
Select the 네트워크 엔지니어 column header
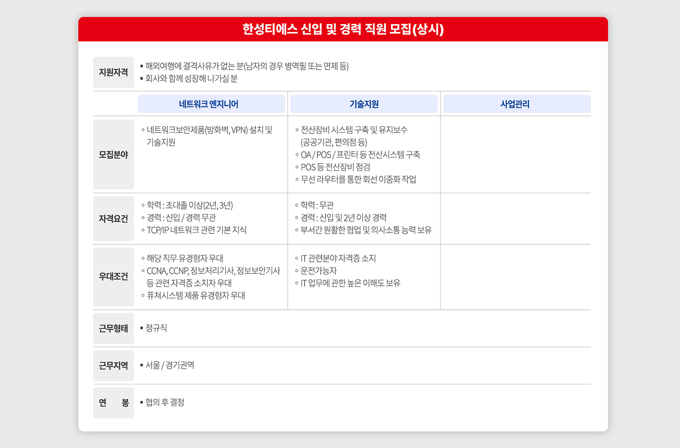click(x=212, y=104)
